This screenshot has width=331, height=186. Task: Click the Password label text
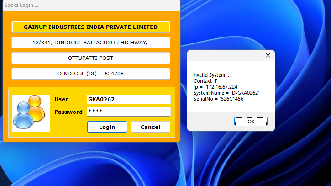68,112
